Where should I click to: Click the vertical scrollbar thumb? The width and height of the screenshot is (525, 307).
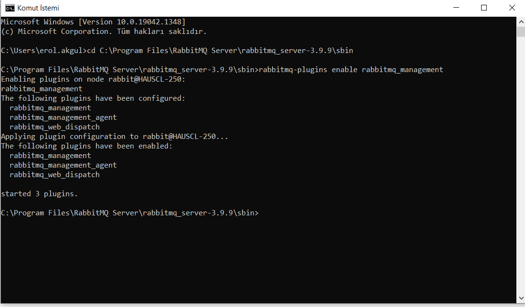point(521,32)
